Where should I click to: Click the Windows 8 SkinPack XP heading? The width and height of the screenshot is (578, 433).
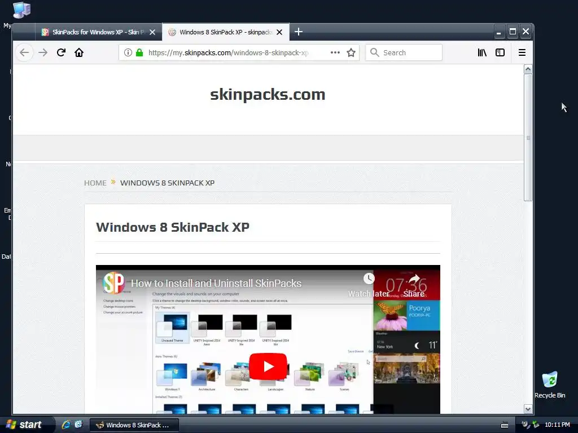coord(173,227)
